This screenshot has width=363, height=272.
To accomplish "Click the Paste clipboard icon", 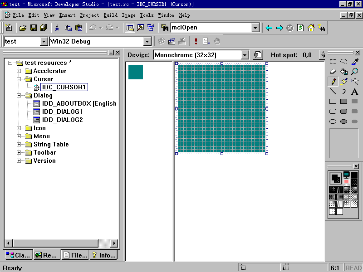I will pyautogui.click(x=78, y=28).
